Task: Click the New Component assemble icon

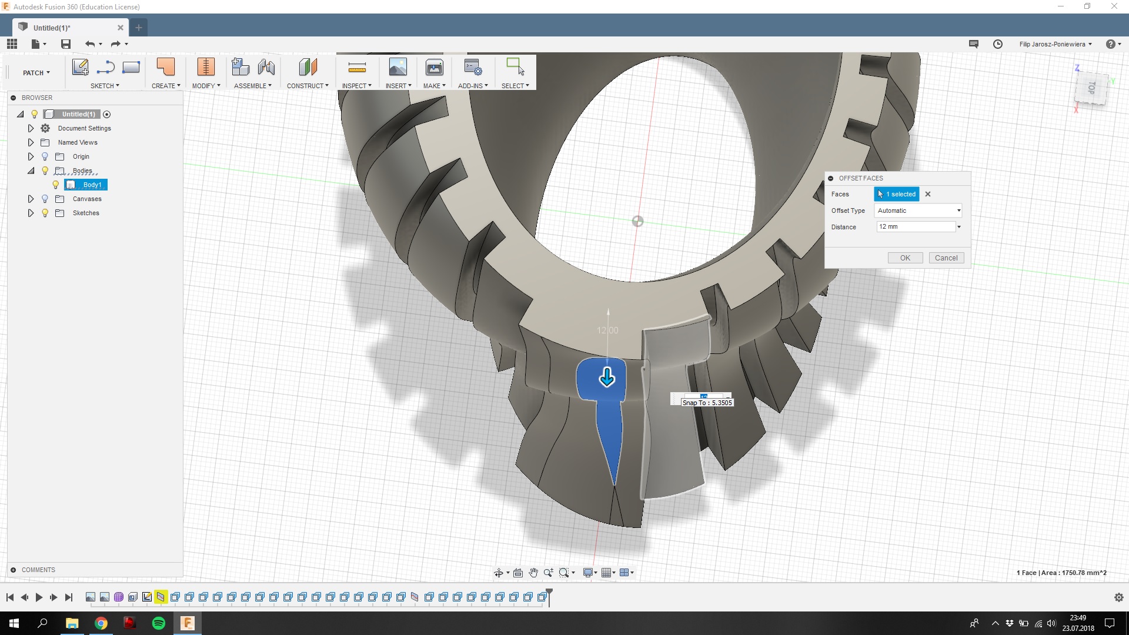Action: pos(241,67)
